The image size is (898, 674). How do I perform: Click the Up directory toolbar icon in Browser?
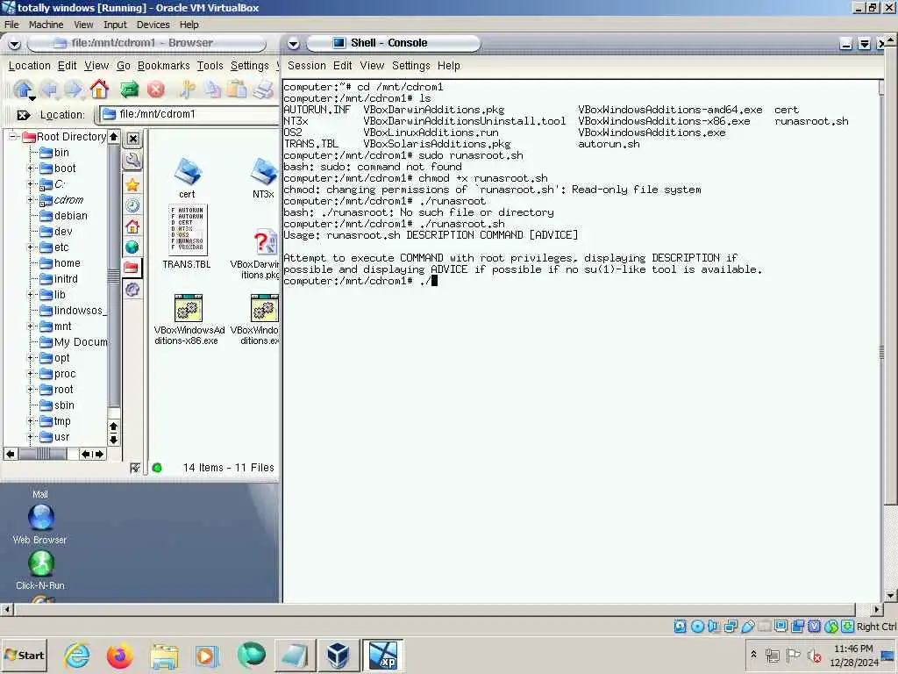point(24,90)
